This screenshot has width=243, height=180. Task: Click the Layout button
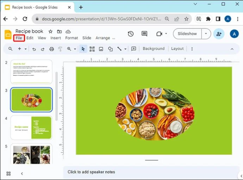click(x=177, y=49)
